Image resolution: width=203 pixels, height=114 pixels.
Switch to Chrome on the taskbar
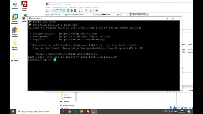[x=69, y=111]
